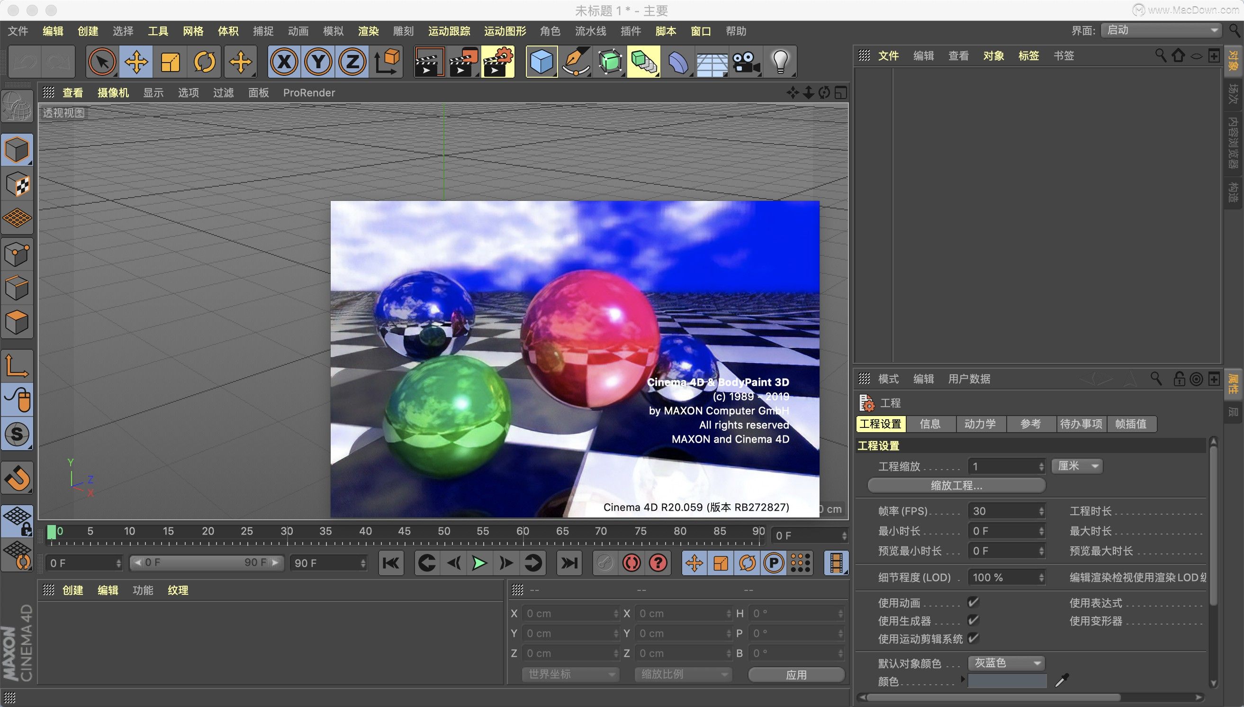The width and height of the screenshot is (1244, 707).
Task: Open 渲染 menu
Action: (x=368, y=31)
